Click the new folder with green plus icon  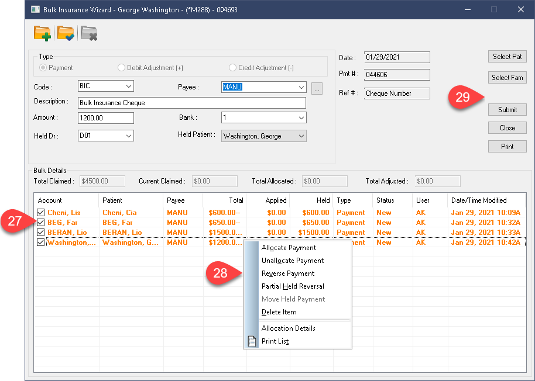click(42, 33)
